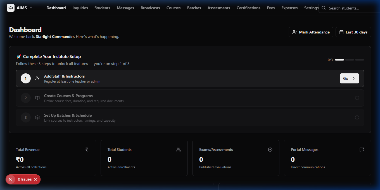Click the rupee icon in Total Revenue card

[x=87, y=150]
